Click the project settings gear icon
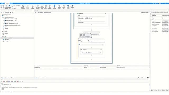169x95 pixels. point(12,12)
